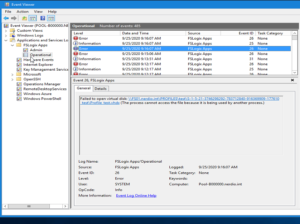Collapse Applications and Services Logs node
Viewport: 300px width, 224px height.
point(6,40)
